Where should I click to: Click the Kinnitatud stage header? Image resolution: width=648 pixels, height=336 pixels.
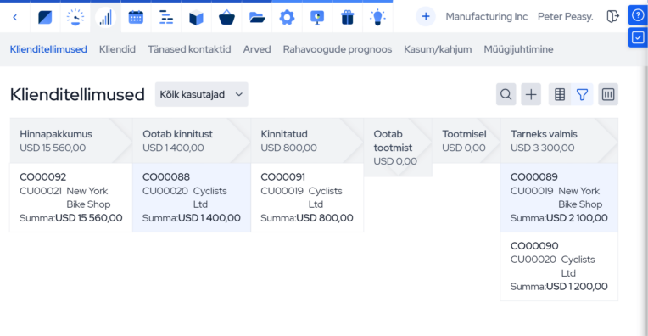point(307,141)
